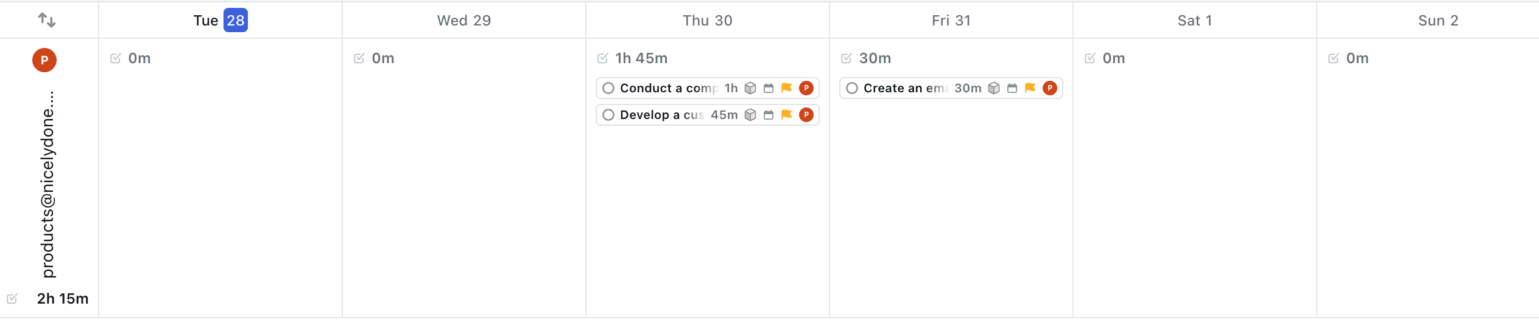Select the Tue 28 column header
Image resolution: width=1539 pixels, height=320 pixels.
point(220,21)
